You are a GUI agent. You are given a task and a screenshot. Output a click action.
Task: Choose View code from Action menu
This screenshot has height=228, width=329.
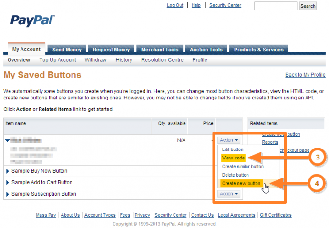(x=233, y=158)
